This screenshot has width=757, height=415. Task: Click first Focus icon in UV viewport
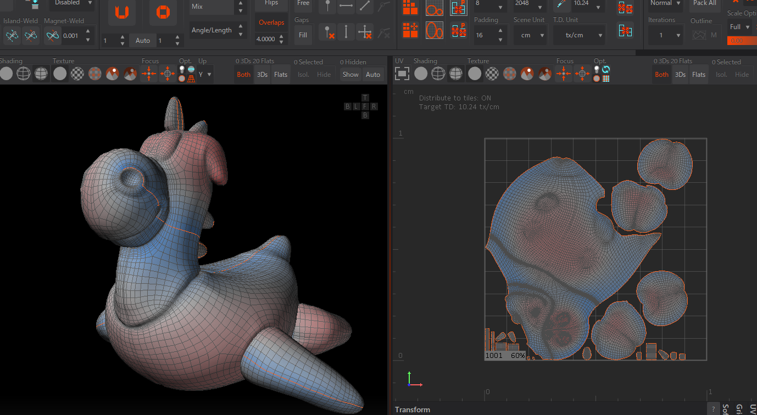coord(564,73)
